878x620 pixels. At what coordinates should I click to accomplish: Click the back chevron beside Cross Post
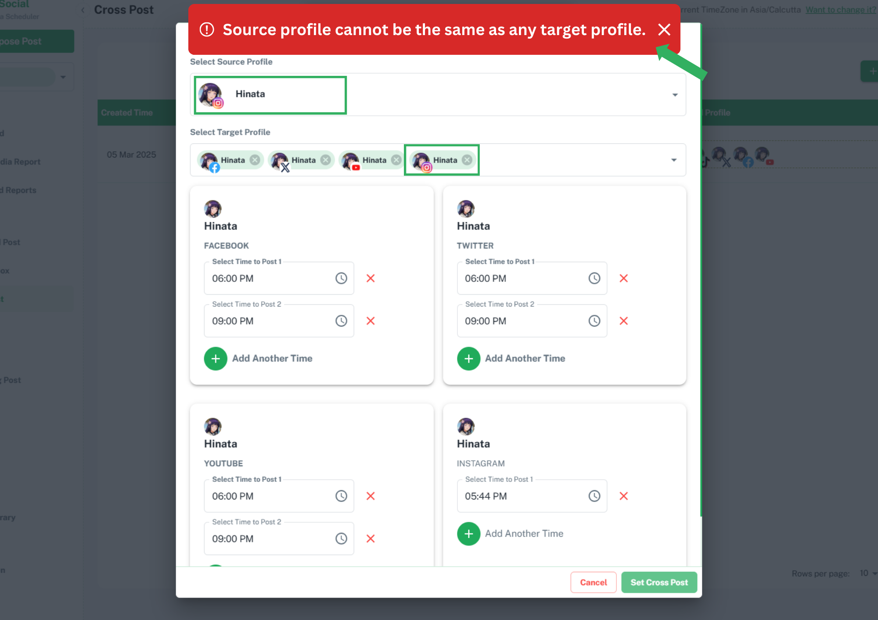click(x=83, y=9)
